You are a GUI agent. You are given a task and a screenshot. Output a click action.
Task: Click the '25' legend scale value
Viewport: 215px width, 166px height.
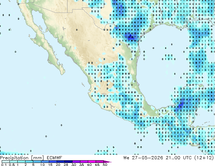coord(66,165)
